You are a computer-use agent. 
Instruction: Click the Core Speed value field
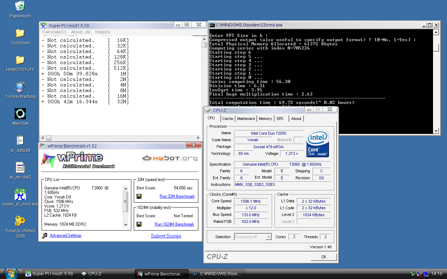[251, 201]
